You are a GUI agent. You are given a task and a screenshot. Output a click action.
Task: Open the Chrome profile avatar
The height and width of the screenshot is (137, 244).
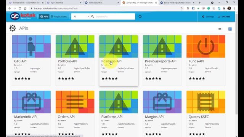pyautogui.click(x=229, y=8)
